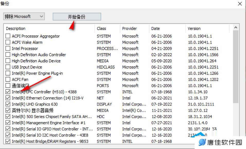Uncheck Intel(R) 500 Series Chipset SATA checkbox
Viewport: 246px width, 149px height.
(x=8, y=117)
